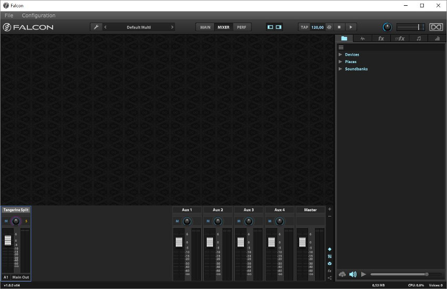447x289 pixels.
Task: Mute the Aux 4 channel
Action: pos(270,221)
